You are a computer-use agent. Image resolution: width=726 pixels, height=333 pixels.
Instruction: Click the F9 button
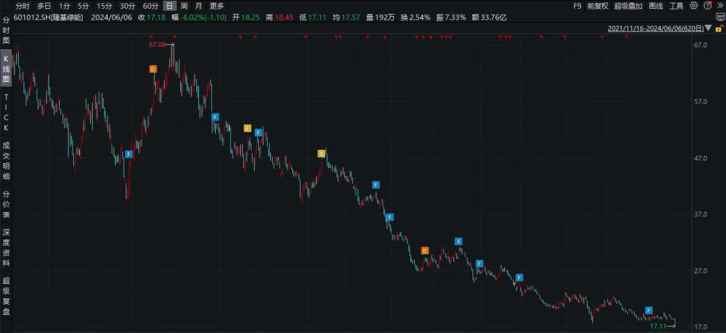pyautogui.click(x=577, y=5)
